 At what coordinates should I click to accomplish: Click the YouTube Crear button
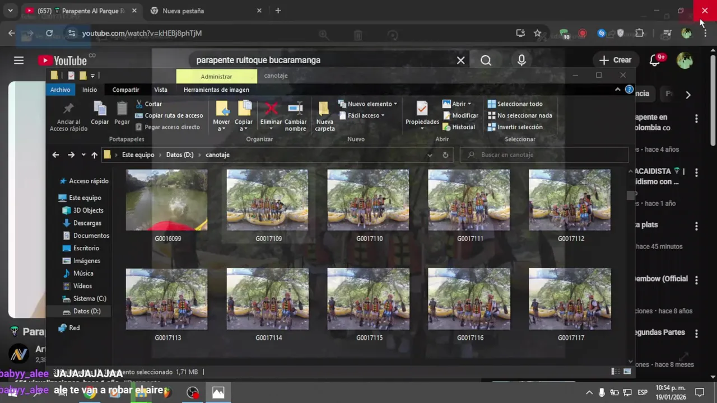point(615,60)
